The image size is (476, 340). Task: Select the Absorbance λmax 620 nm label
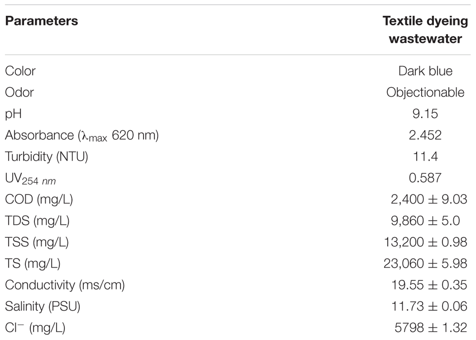point(82,136)
